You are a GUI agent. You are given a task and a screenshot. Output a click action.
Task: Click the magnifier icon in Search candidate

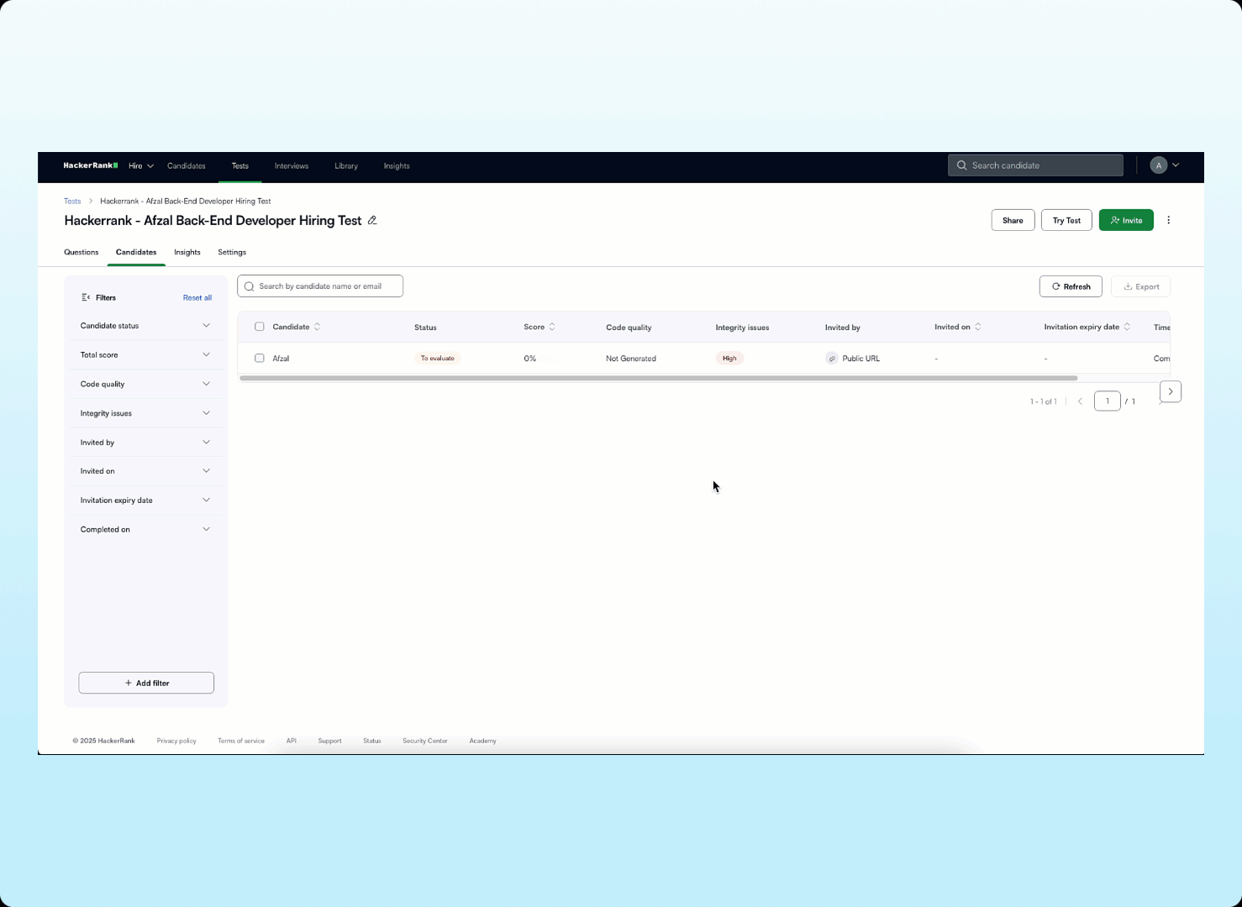(962, 165)
